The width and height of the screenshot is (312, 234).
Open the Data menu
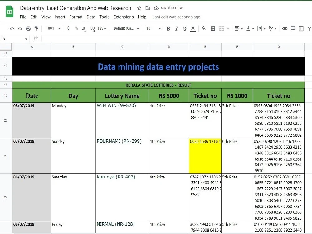point(91,17)
